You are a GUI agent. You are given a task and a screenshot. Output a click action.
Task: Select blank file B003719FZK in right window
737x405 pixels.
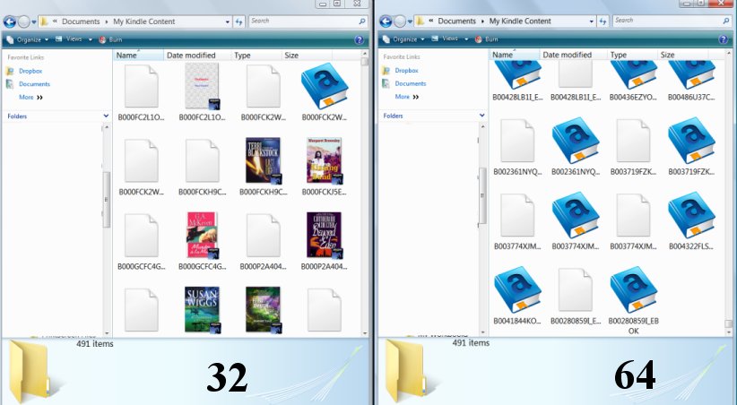633,141
